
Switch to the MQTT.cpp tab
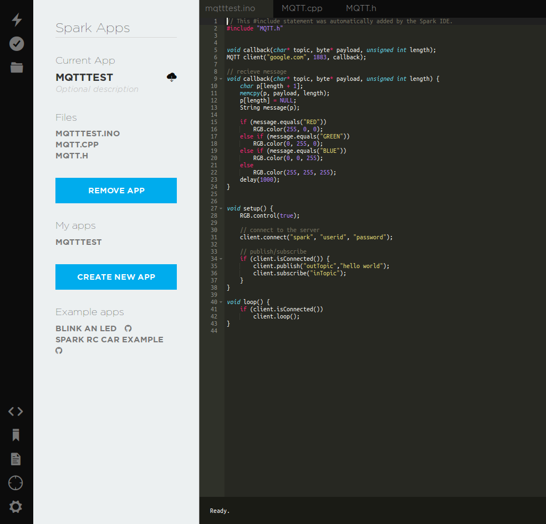[x=302, y=8]
